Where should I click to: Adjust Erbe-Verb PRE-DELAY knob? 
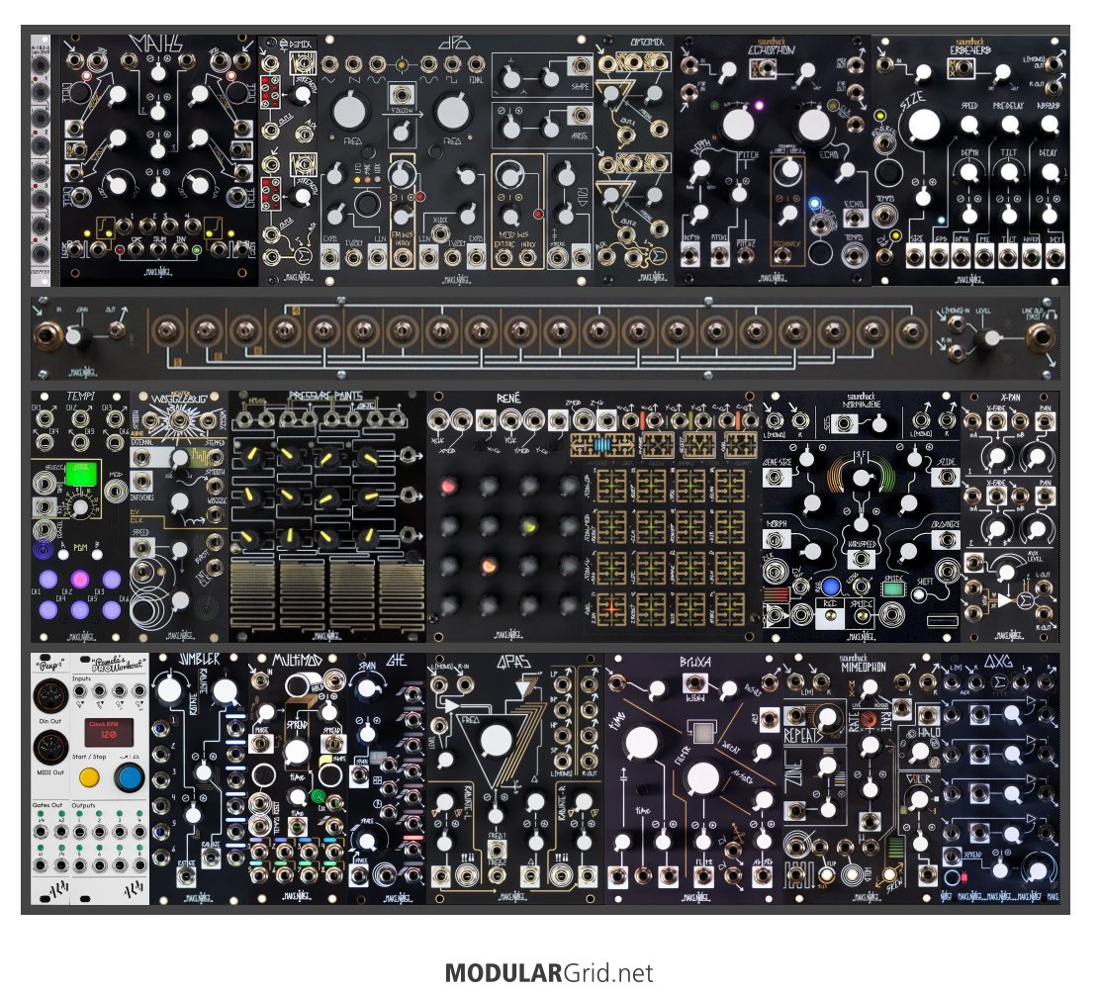click(x=1010, y=125)
